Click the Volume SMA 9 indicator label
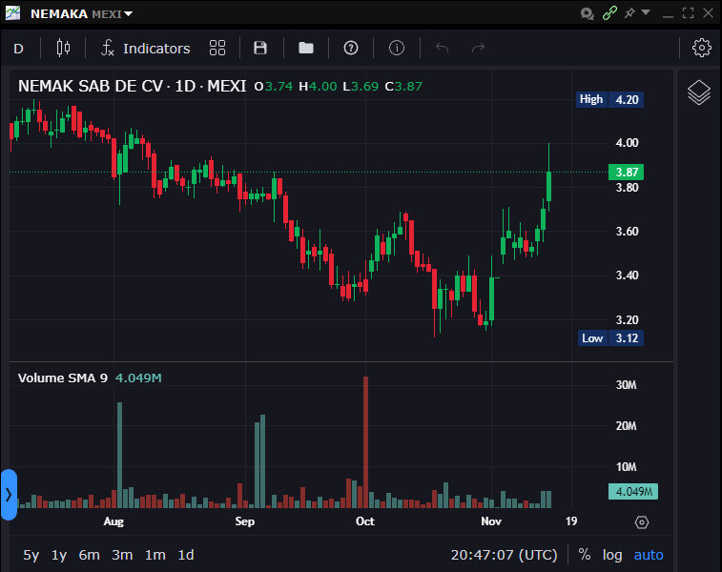The height and width of the screenshot is (572, 722). coord(63,378)
